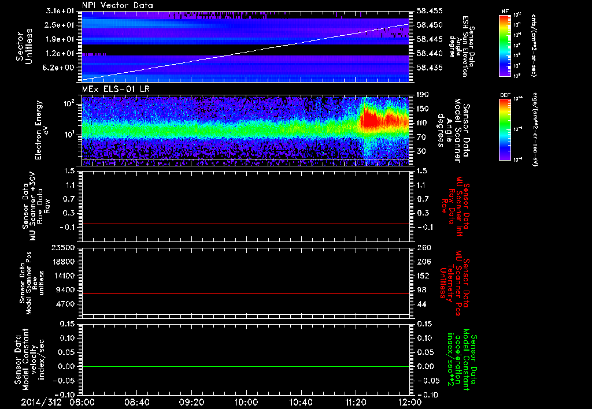Select the red line in Scanner Pos plot

click(245, 293)
